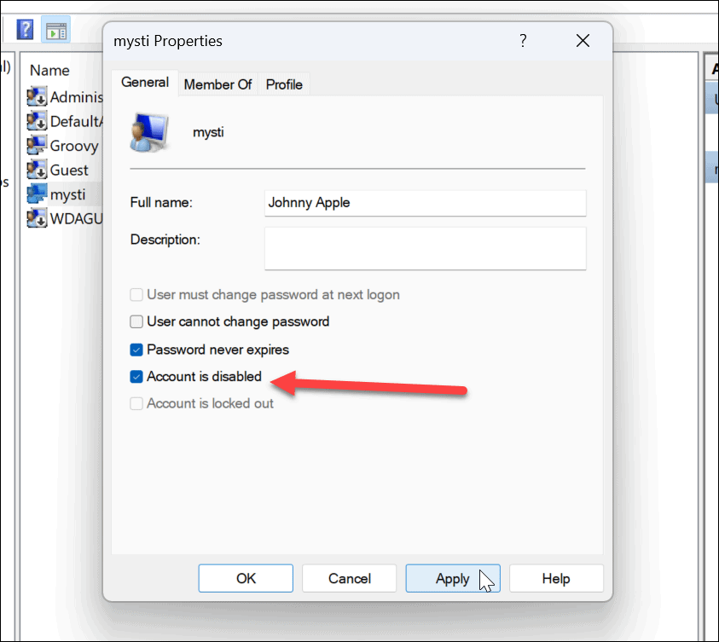719x642 pixels.
Task: Open the Profile tab
Action: coord(284,84)
